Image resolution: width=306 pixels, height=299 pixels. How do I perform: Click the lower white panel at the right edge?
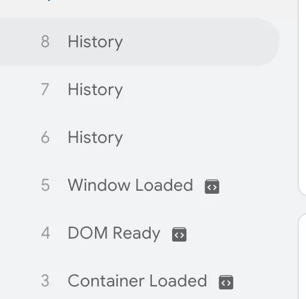pyautogui.click(x=302, y=257)
